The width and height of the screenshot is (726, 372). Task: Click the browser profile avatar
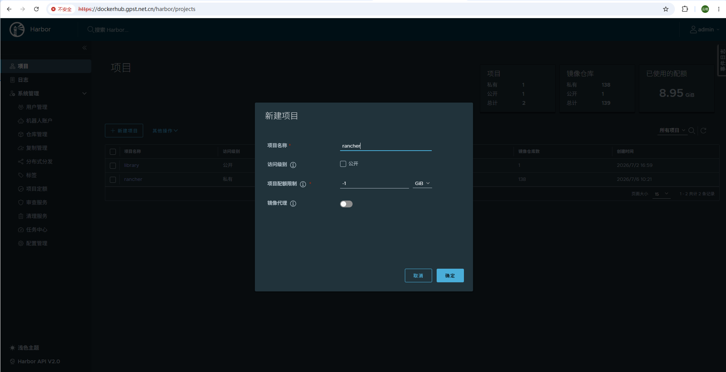[705, 9]
